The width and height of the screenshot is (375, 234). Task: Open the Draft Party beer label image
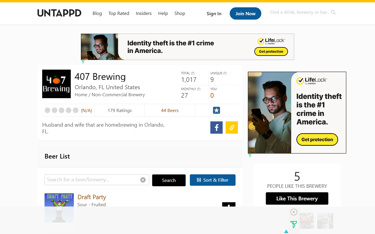(x=59, y=208)
